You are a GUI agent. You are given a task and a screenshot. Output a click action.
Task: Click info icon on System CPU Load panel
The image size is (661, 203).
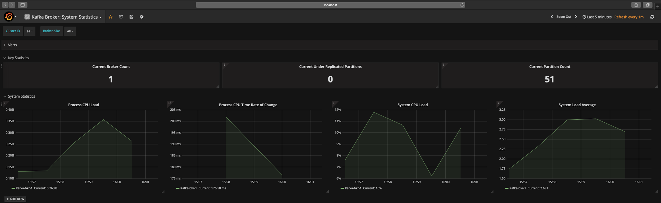[x=334, y=103]
